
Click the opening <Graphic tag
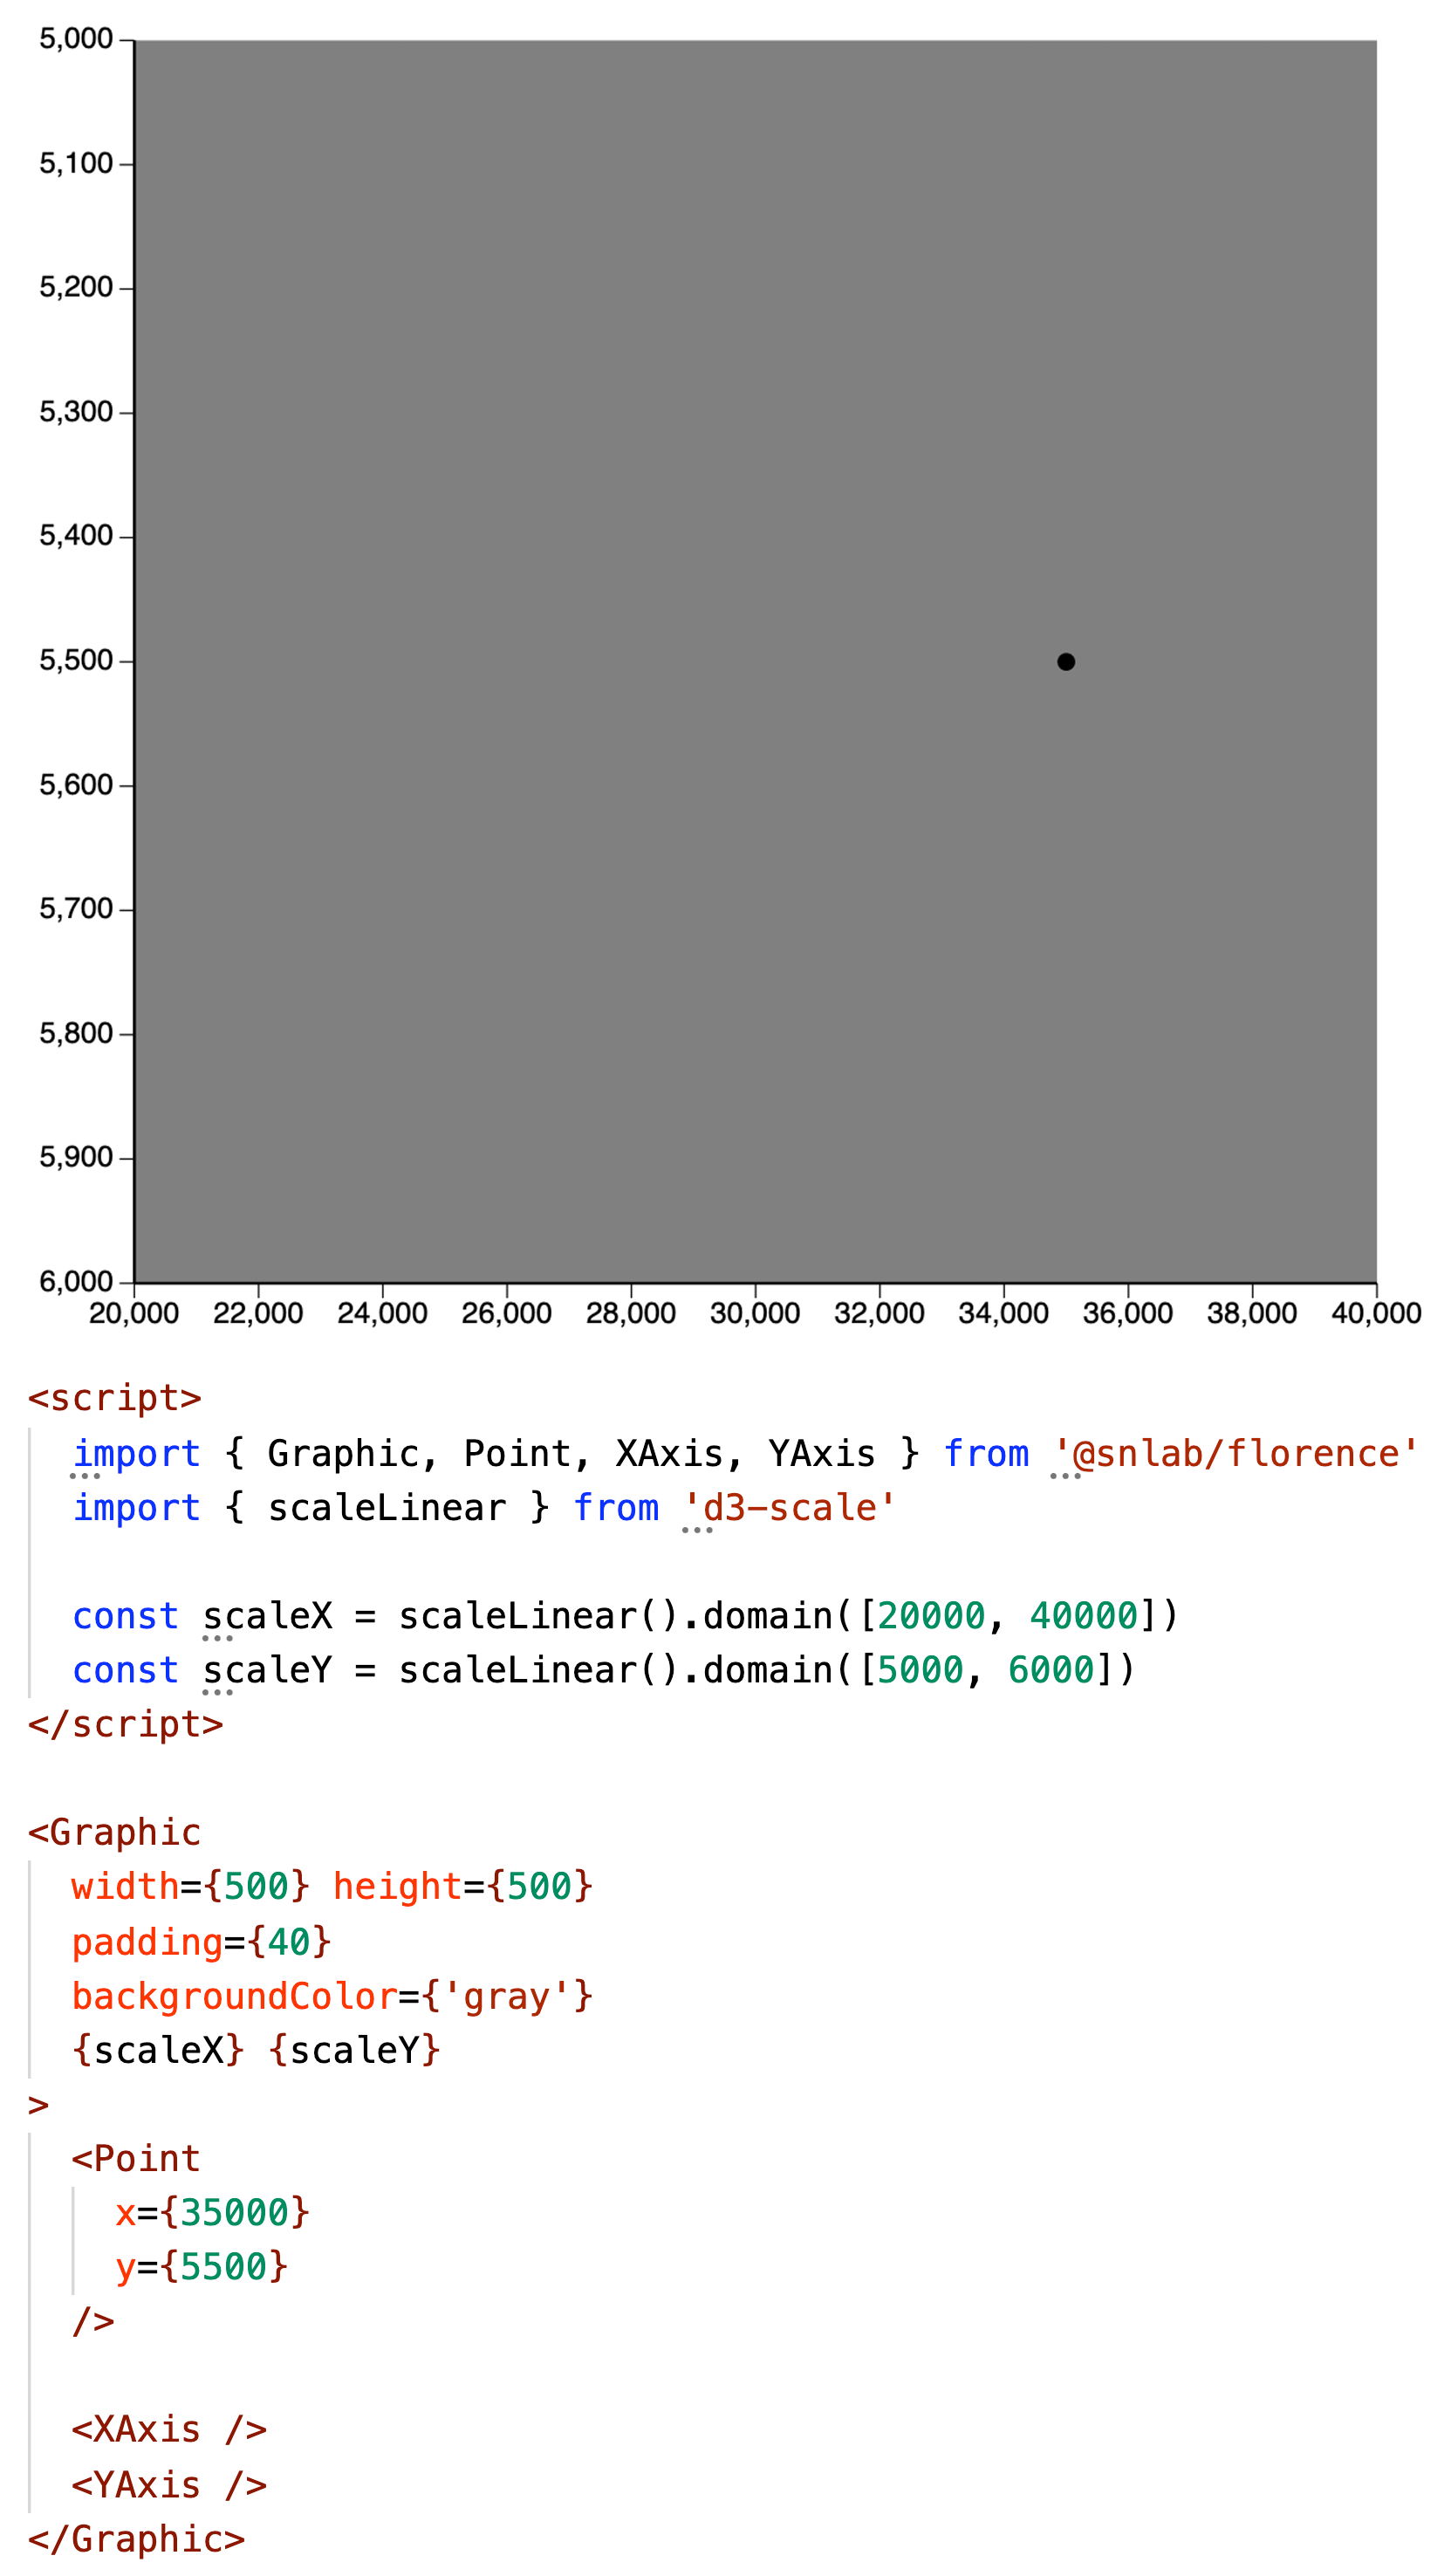point(115,1832)
